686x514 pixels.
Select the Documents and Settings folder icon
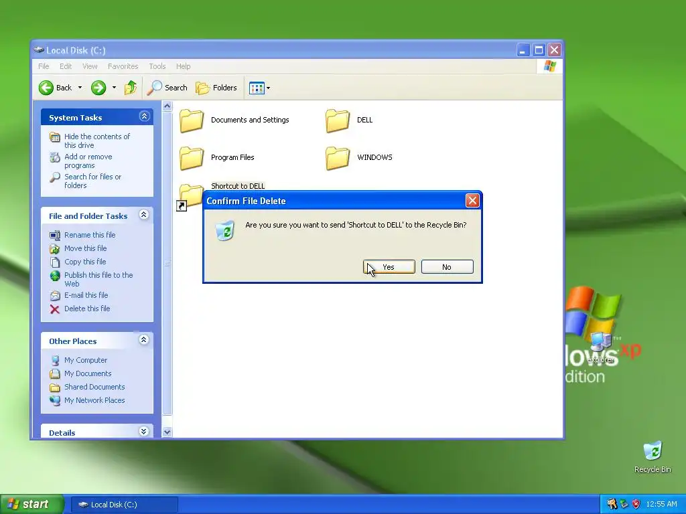click(191, 120)
